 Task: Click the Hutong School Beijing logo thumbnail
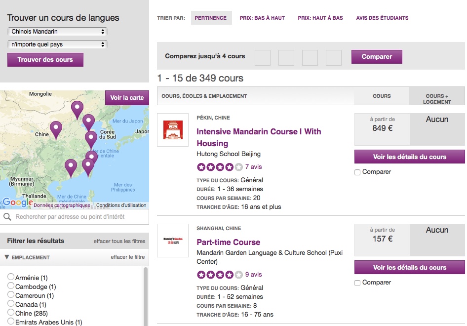173,130
